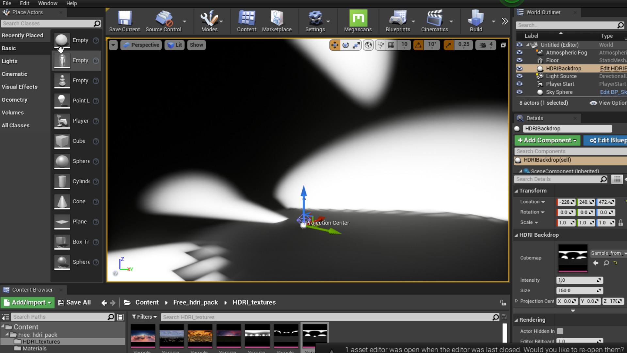Viewport: 627px width, 353px height.
Task: Toggle rotation snap in viewport toolbar
Action: [418, 45]
